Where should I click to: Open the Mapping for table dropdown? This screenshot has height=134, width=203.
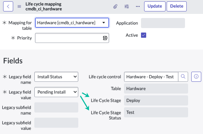click(x=72, y=23)
